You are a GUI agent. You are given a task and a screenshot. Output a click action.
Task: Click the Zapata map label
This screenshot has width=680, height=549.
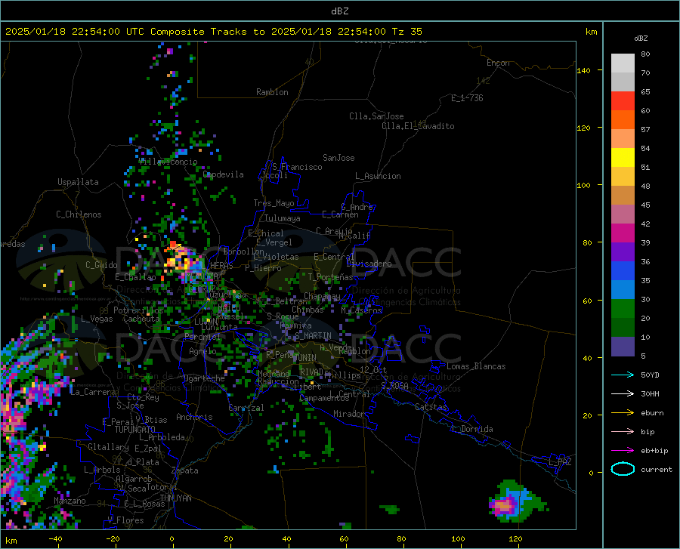click(185, 470)
